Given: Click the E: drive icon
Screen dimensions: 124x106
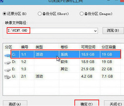Looking at the screenshot, I should click(x=8, y=70).
